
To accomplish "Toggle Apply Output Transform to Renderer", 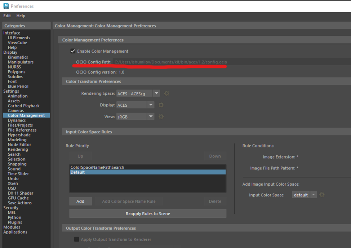I will (x=76, y=239).
